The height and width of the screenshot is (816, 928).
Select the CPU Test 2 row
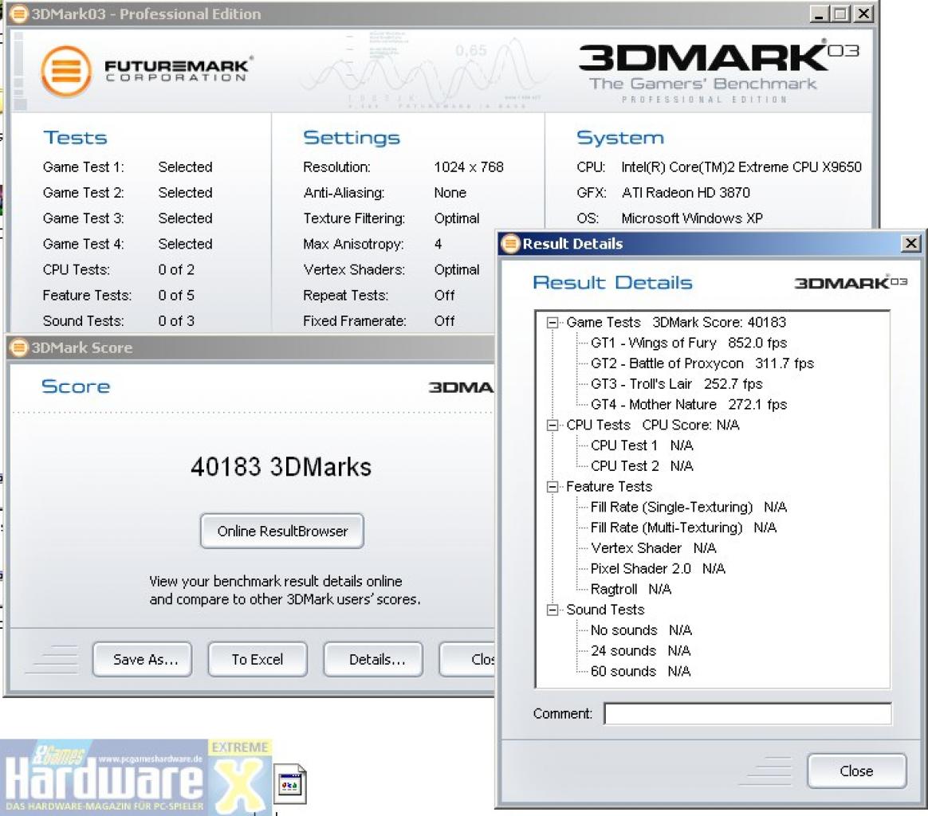tap(642, 466)
